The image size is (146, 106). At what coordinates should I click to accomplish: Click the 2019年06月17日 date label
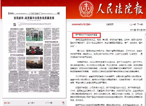coord(82,25)
